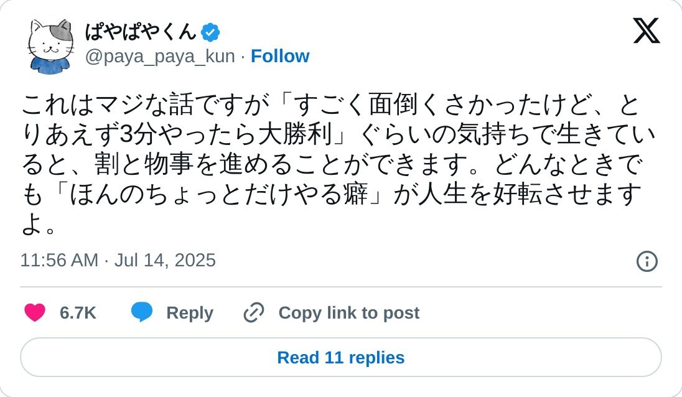Like the post with heart icon

click(35, 312)
